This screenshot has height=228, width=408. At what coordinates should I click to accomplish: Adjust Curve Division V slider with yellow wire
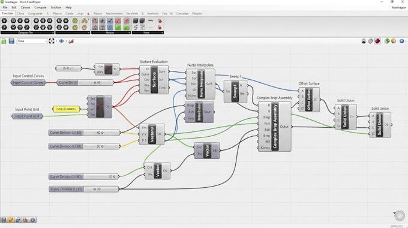tap(84, 146)
